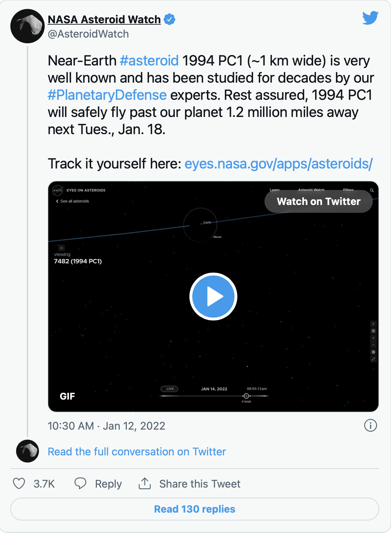Open the #asteroid hashtag link
The width and height of the screenshot is (391, 533).
pos(149,60)
